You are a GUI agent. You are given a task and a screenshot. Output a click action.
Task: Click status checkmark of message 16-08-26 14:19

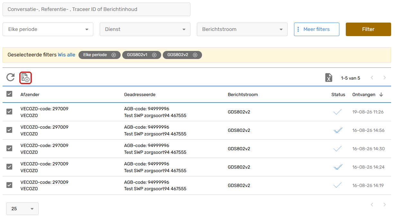pos(337,185)
